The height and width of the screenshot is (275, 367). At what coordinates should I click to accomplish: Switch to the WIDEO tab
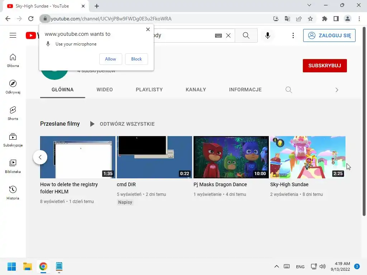coord(105,90)
